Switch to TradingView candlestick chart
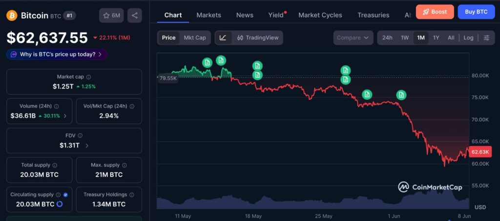The image size is (500, 221). 258,37
